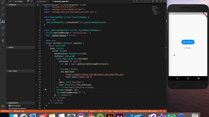Open the No Configurations launch dropdown
Screen dimensions: 209x117
(20, 1)
